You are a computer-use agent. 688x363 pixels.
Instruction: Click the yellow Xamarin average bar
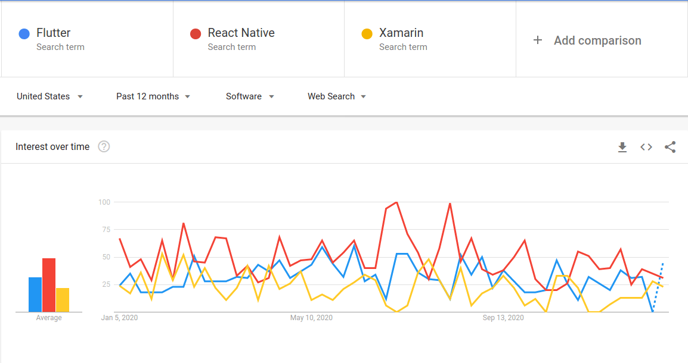(x=63, y=300)
